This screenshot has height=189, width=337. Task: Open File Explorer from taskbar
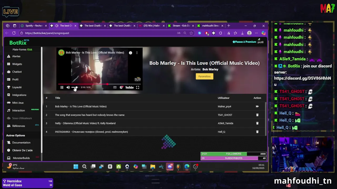click(153, 167)
